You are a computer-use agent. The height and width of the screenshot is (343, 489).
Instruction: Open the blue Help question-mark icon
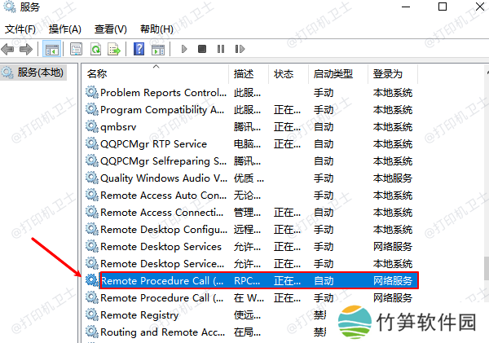(139, 49)
